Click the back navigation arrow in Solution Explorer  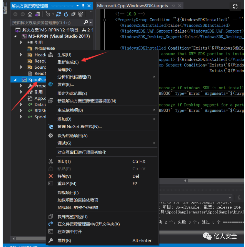[16, 14]
